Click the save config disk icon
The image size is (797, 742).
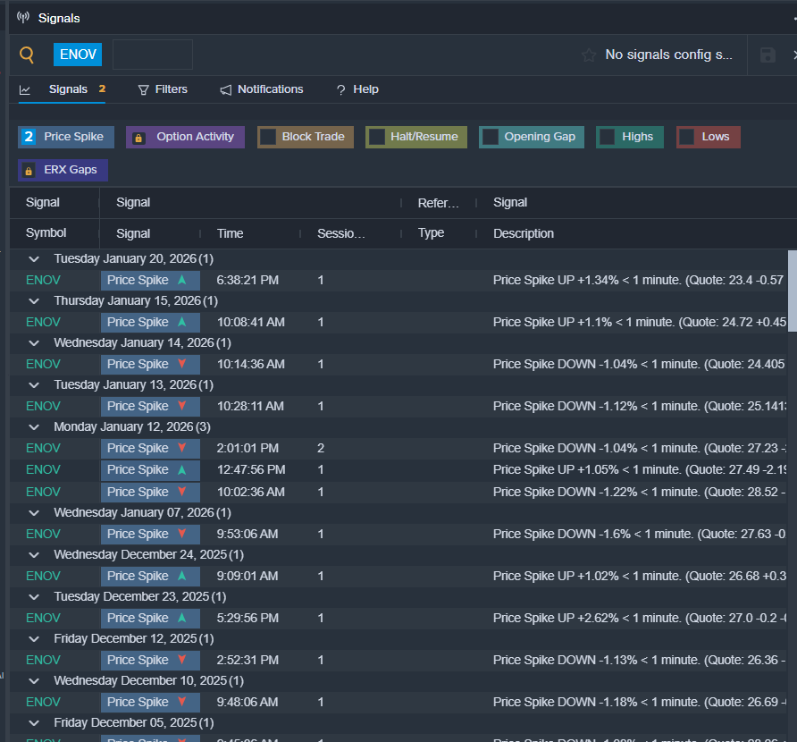pos(768,55)
